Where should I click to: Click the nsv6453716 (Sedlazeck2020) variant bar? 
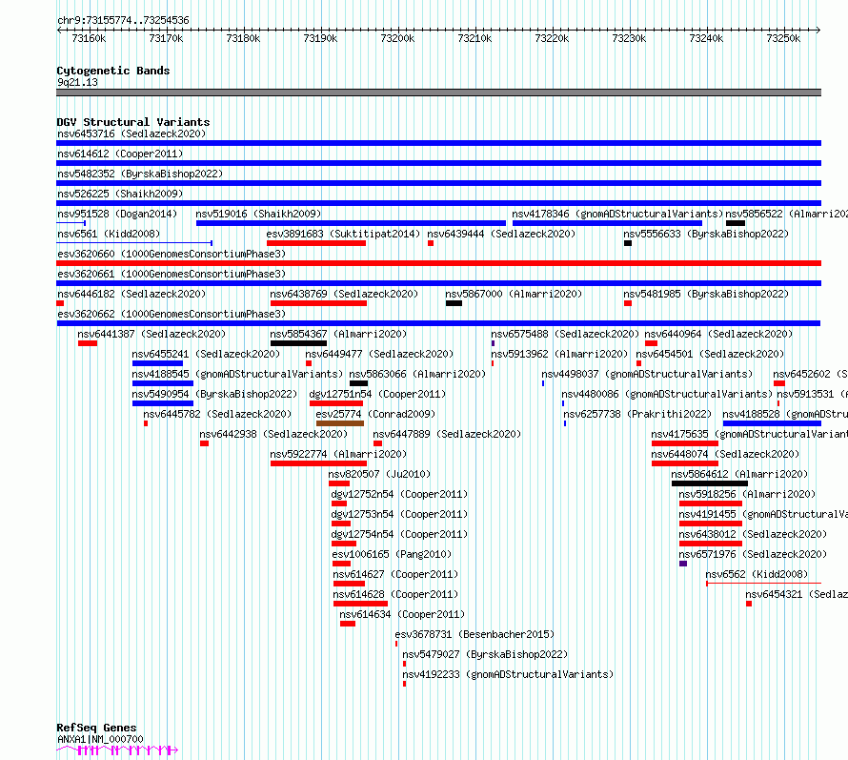click(438, 143)
